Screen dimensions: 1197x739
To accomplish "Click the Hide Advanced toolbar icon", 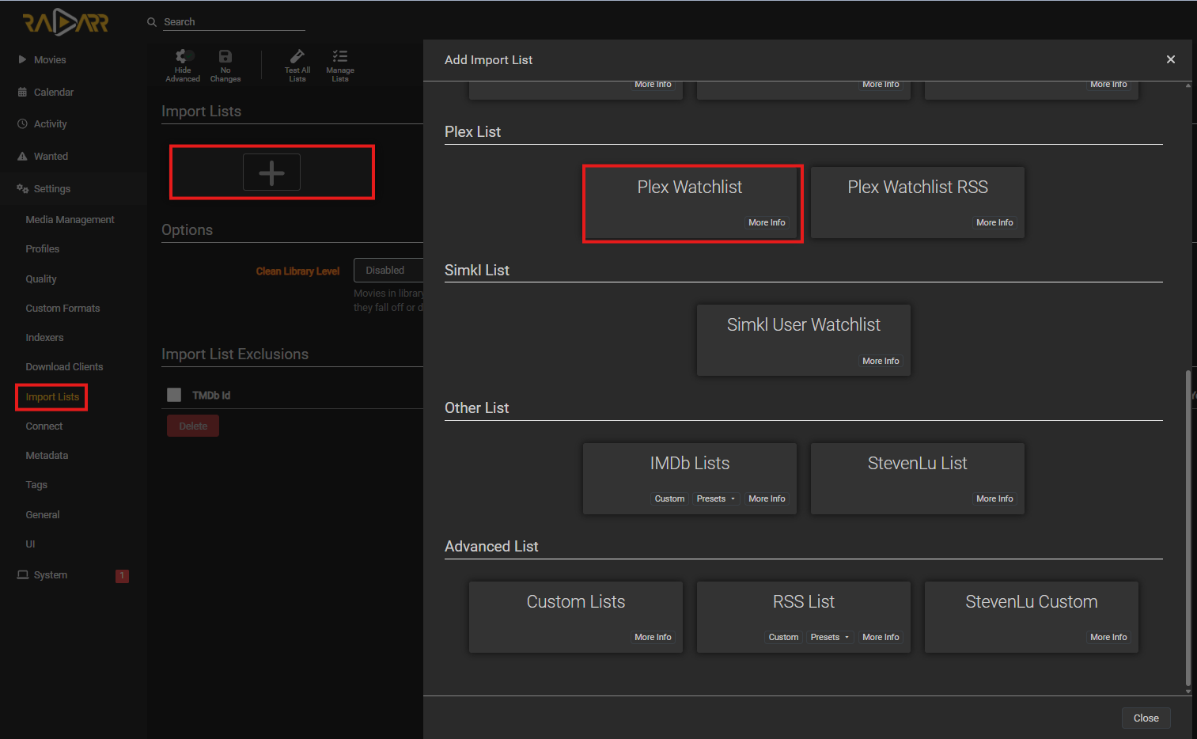I will 183,56.
